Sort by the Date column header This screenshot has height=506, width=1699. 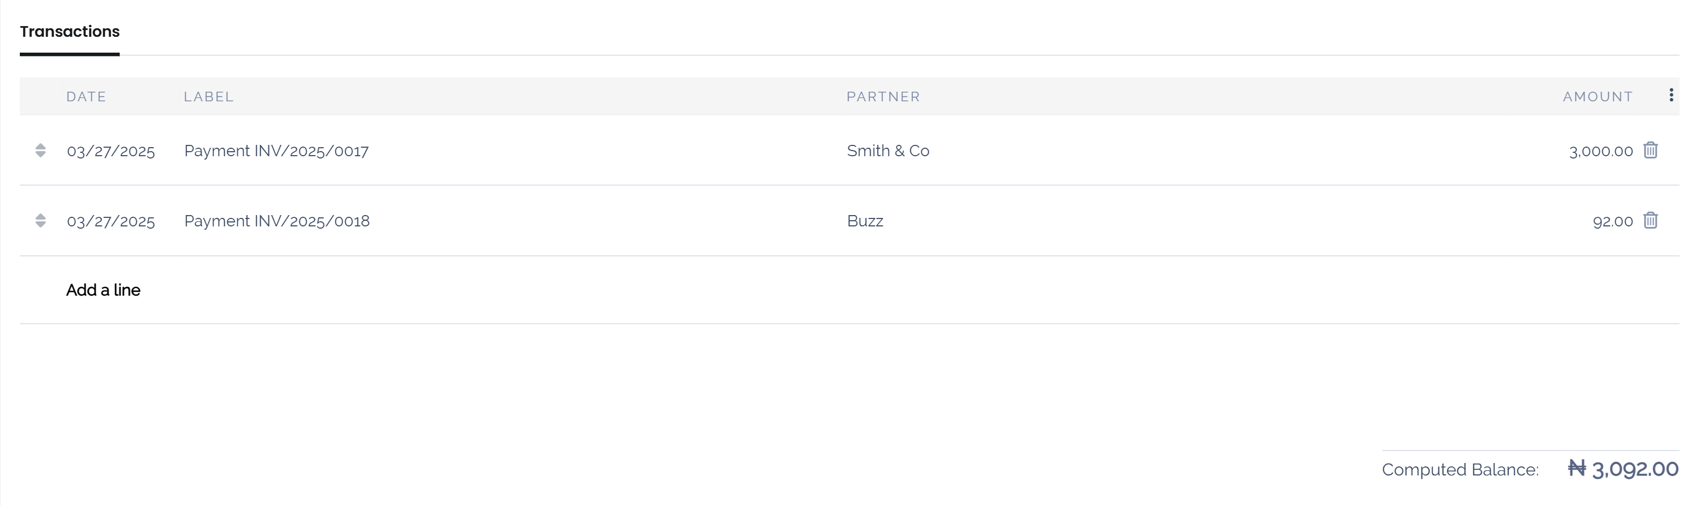(87, 97)
